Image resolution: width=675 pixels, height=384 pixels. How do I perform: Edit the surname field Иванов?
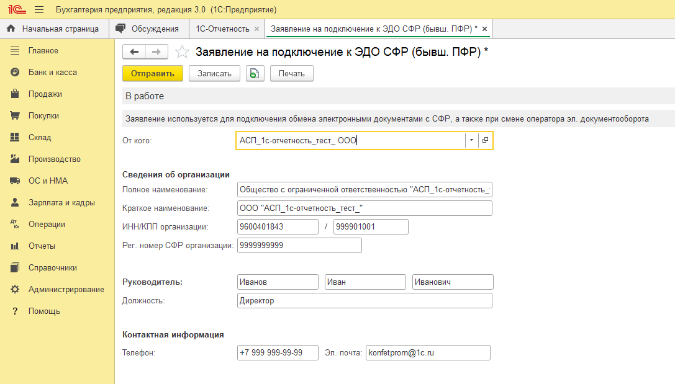coord(278,282)
